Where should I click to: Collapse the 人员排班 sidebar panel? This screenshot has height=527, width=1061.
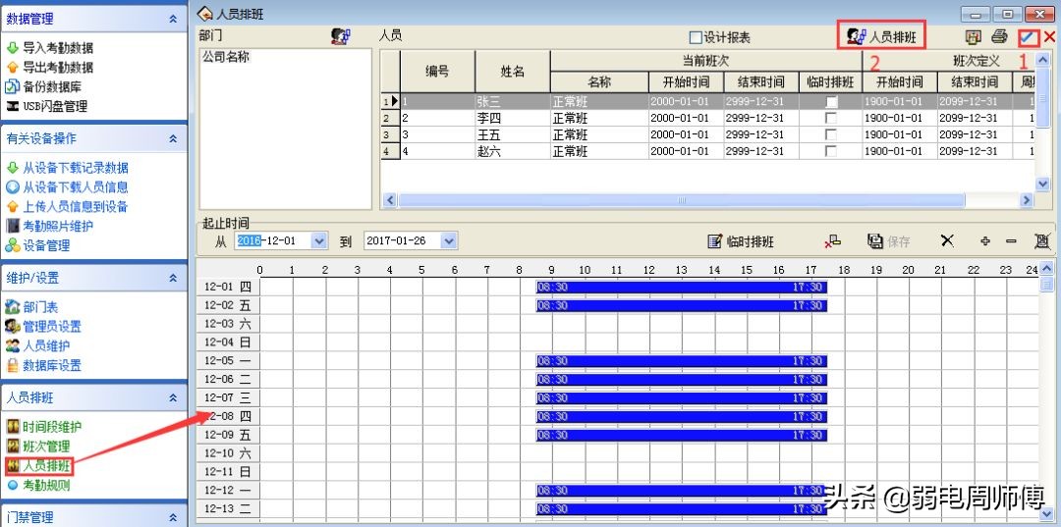click(173, 398)
